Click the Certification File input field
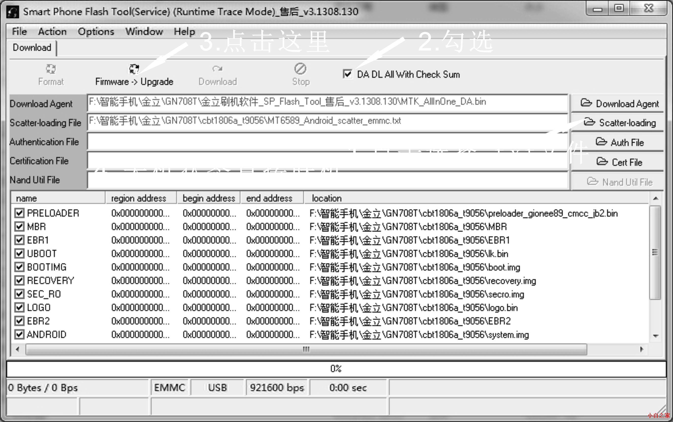Screen dimensions: 673x422 (327, 160)
